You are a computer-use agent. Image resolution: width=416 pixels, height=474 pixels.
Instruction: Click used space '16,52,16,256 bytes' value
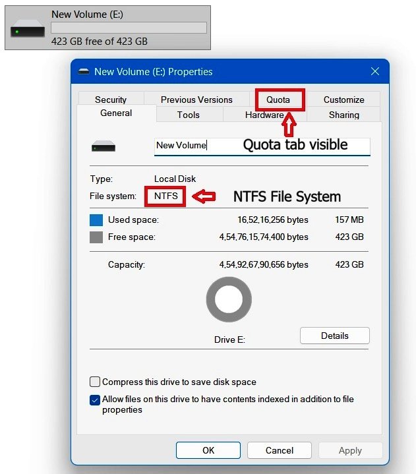click(x=273, y=220)
